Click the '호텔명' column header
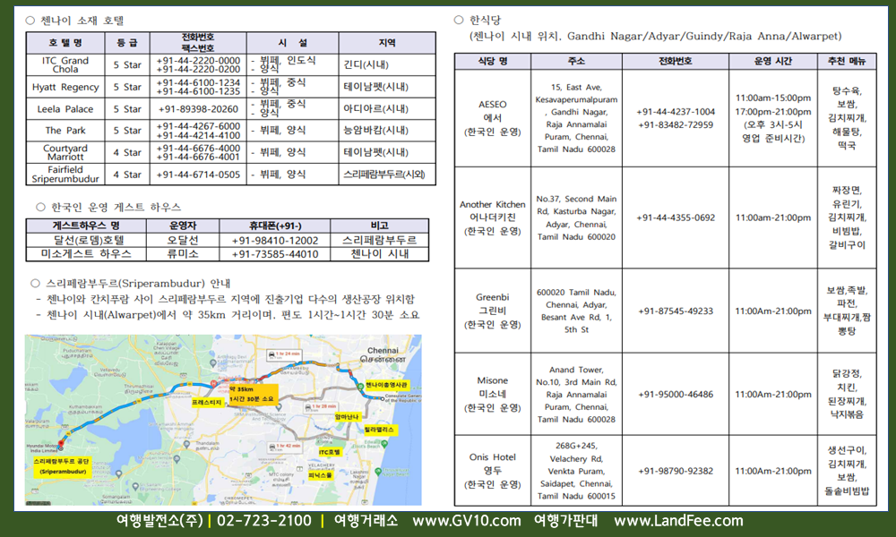This screenshot has width=896, height=537. tap(65, 43)
